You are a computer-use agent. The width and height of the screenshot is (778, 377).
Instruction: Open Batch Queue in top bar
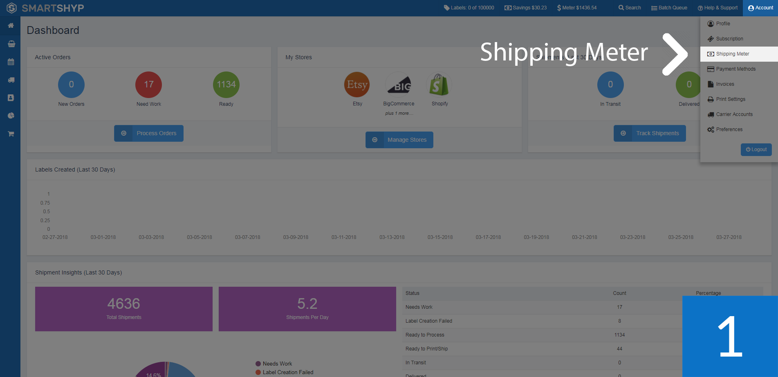click(x=669, y=8)
